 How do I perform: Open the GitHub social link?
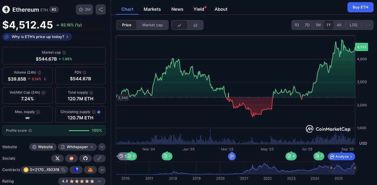click(86, 158)
